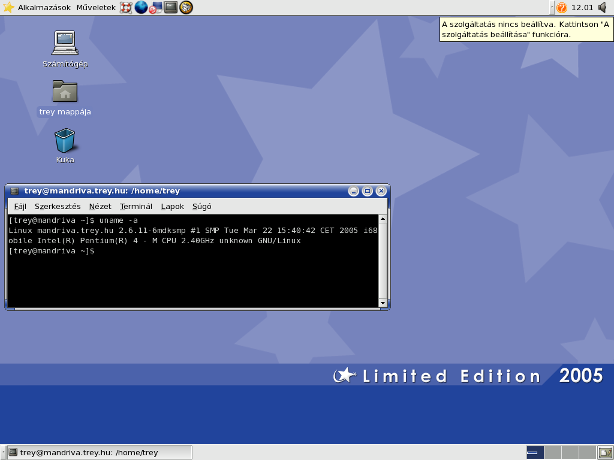This screenshot has height=460, width=614.
Task: Click the terminal vertical scrollbar track
Action: tap(383, 261)
